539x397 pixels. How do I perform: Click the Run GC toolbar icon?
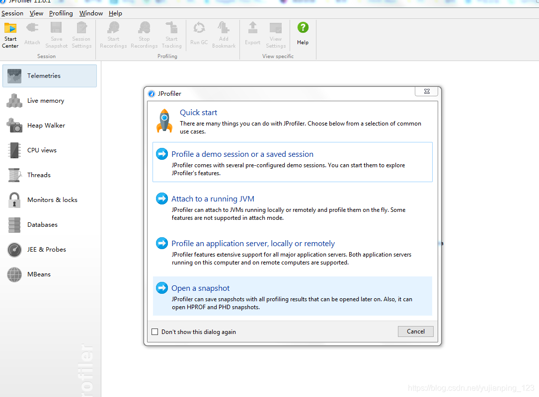pyautogui.click(x=199, y=28)
